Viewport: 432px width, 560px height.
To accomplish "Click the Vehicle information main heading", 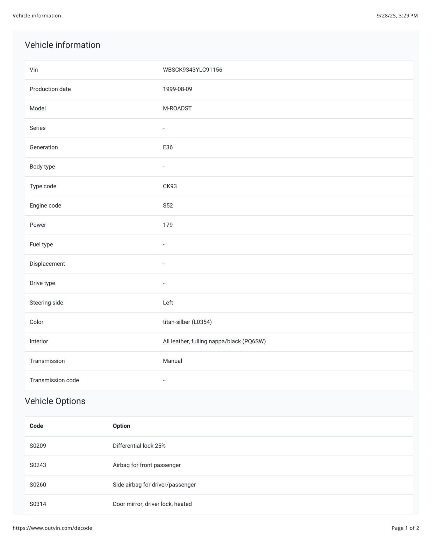I will coord(63,45).
